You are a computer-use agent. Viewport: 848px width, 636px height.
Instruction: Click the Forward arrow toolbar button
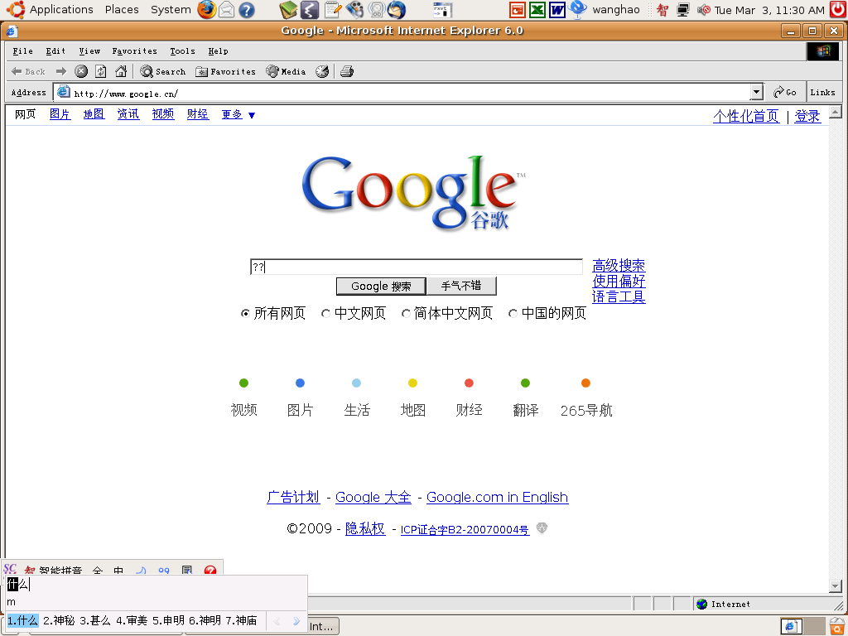[61, 71]
